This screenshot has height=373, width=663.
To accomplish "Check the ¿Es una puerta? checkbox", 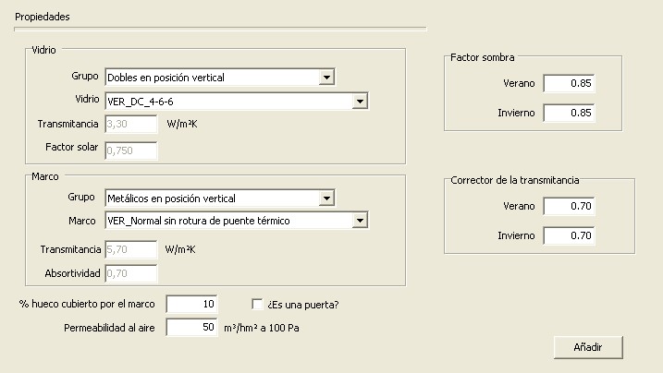I will pyautogui.click(x=259, y=304).
